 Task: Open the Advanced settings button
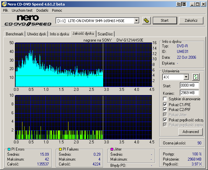pos(190,132)
